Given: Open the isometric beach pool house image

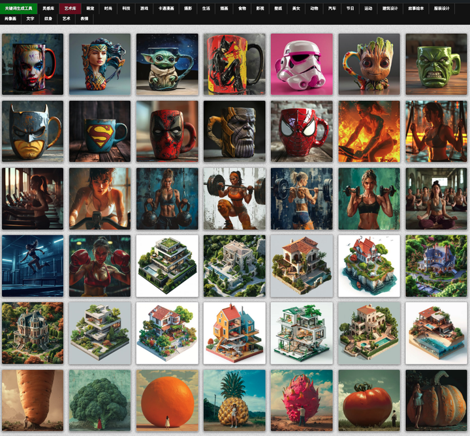Looking at the screenshot, I should tap(436, 333).
